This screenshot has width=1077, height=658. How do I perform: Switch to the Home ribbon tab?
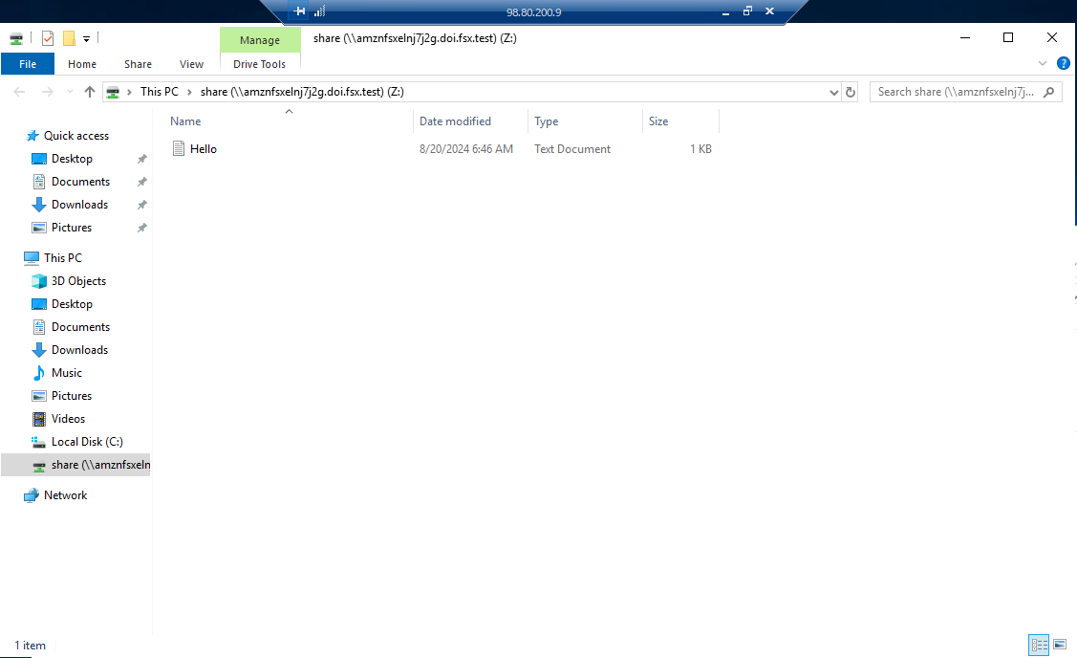click(x=82, y=64)
